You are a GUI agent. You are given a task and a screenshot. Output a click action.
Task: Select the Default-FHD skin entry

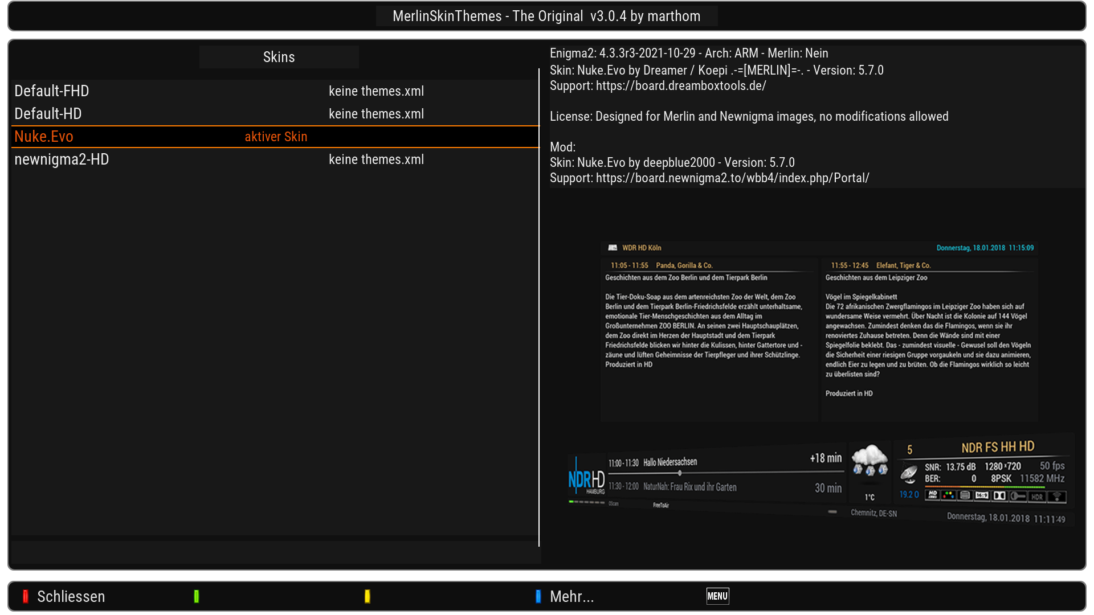[52, 91]
